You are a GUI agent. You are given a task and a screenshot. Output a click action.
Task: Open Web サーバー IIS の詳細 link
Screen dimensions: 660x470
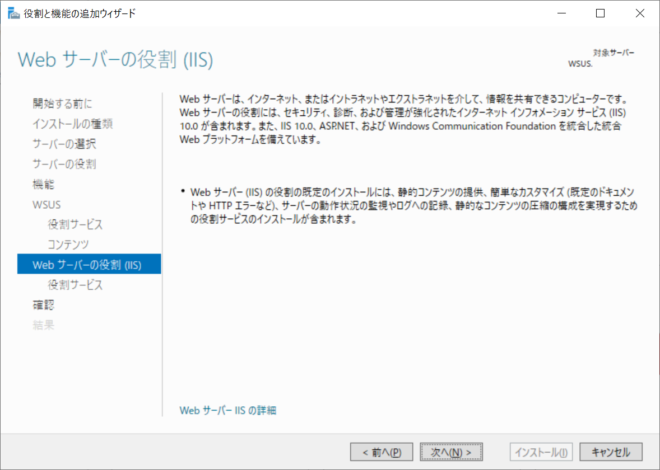click(227, 410)
